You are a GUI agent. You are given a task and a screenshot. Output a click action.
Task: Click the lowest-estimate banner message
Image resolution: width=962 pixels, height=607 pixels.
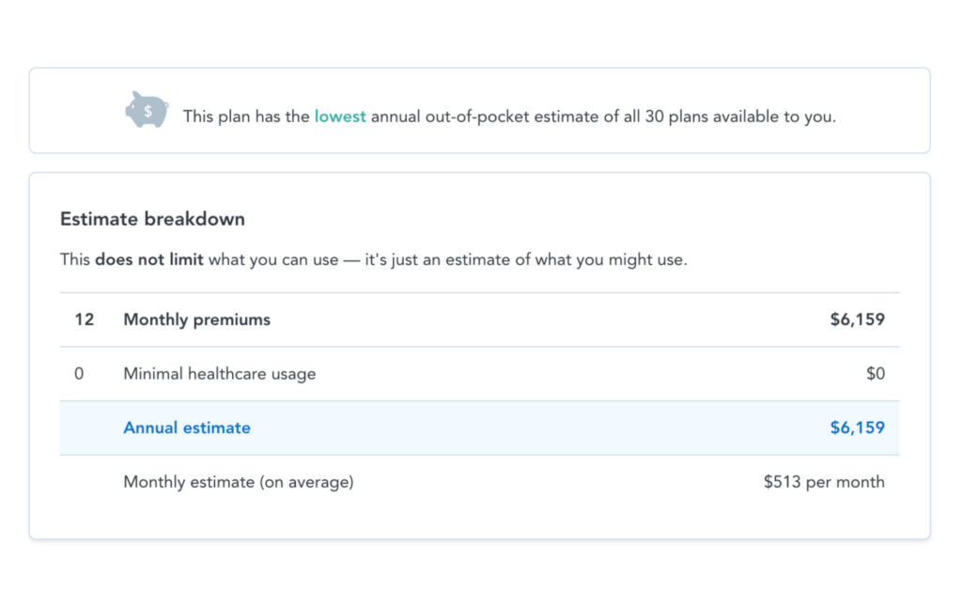tap(509, 117)
